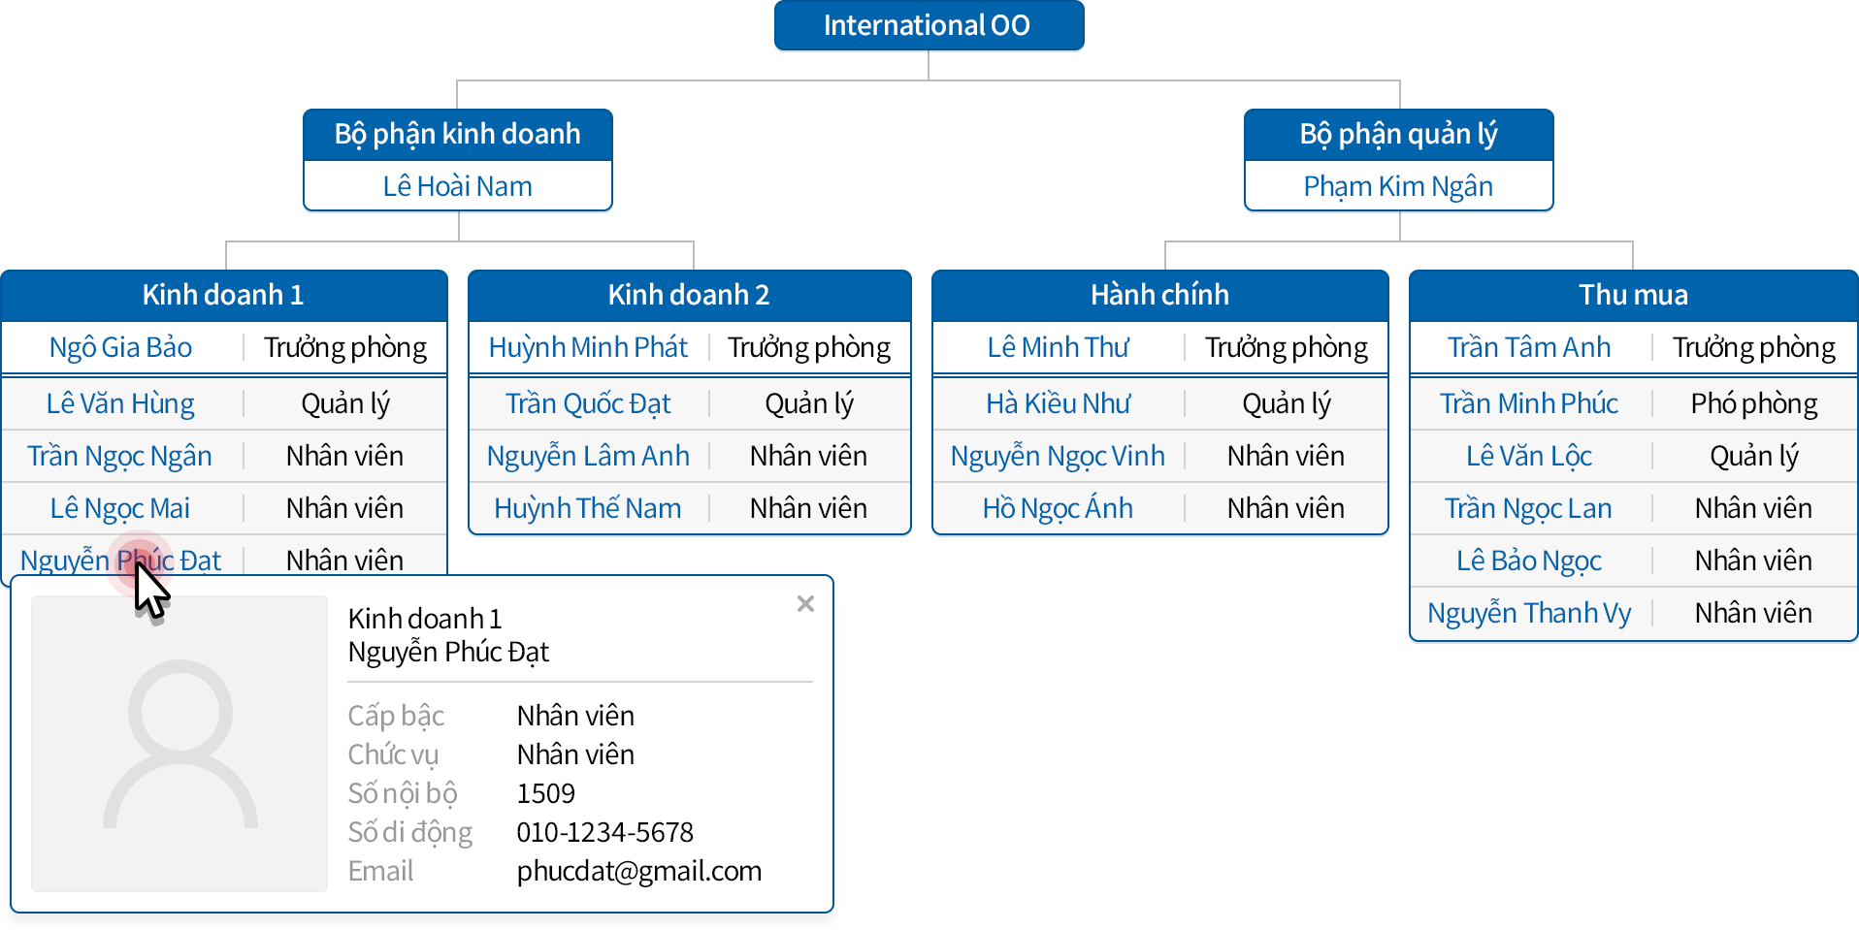Viewport: 1859px width, 930px height.
Task: Close the employee detail popup
Action: 805,604
